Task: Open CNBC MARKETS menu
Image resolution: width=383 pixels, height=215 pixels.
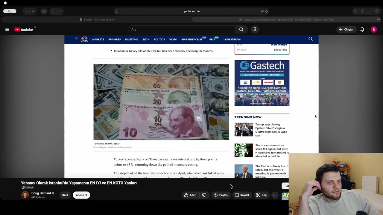Action: click(x=98, y=39)
